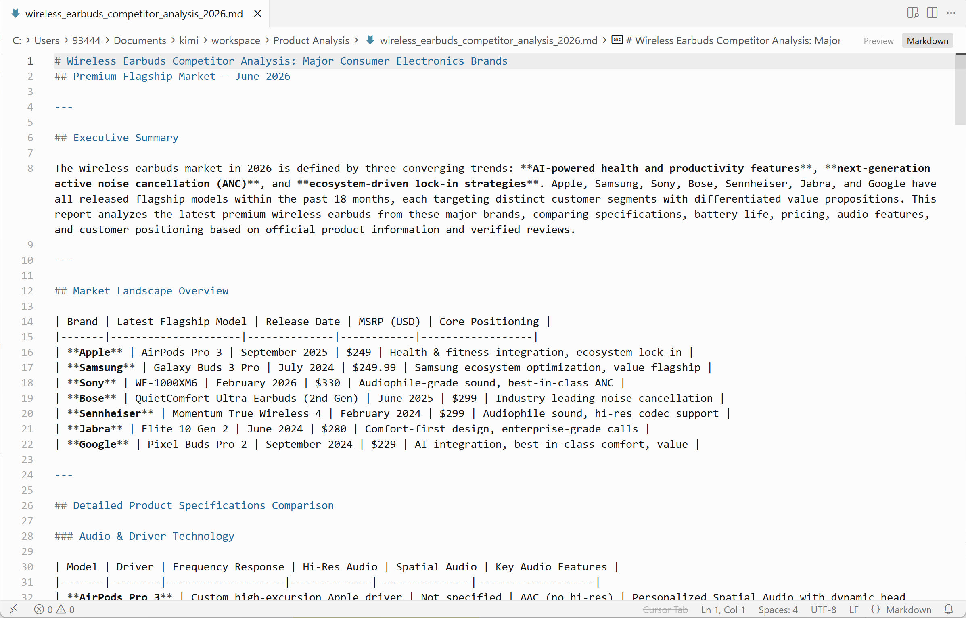The image size is (966, 618).
Task: Expand the Users breadcrumb
Action: (47, 40)
